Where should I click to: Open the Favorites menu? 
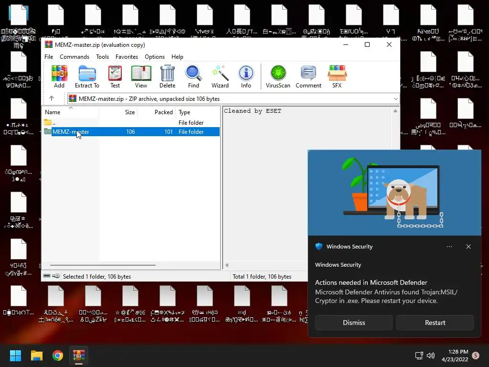(127, 57)
